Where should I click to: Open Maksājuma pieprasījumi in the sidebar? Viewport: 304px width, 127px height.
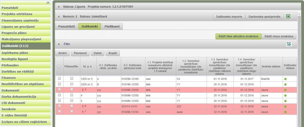click(x=22, y=39)
